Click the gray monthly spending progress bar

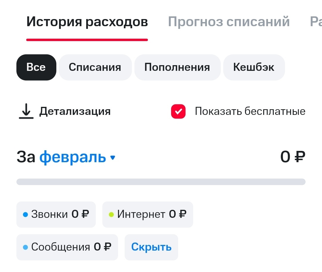coord(161,182)
